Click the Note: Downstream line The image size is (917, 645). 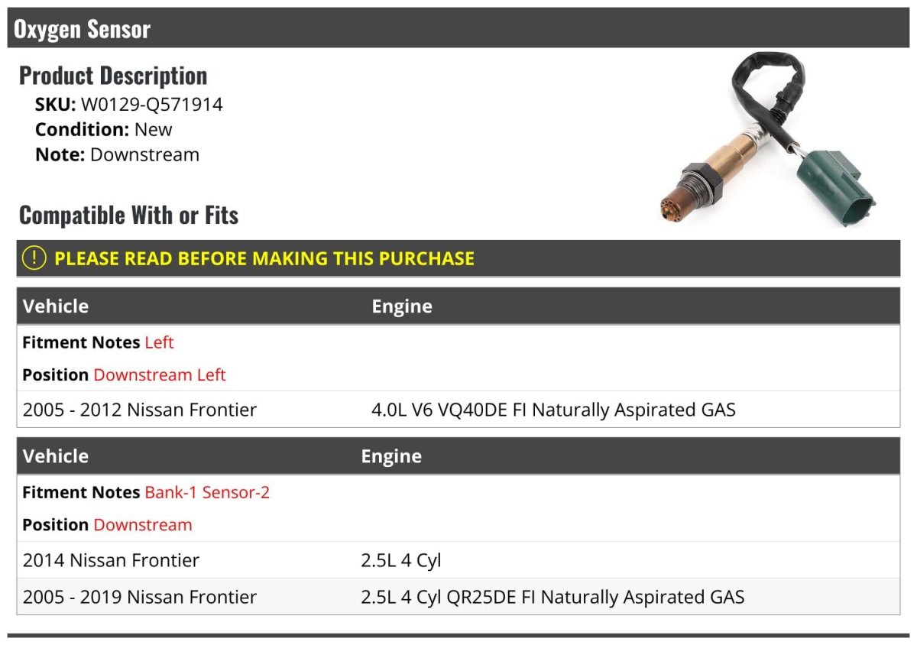click(x=117, y=154)
